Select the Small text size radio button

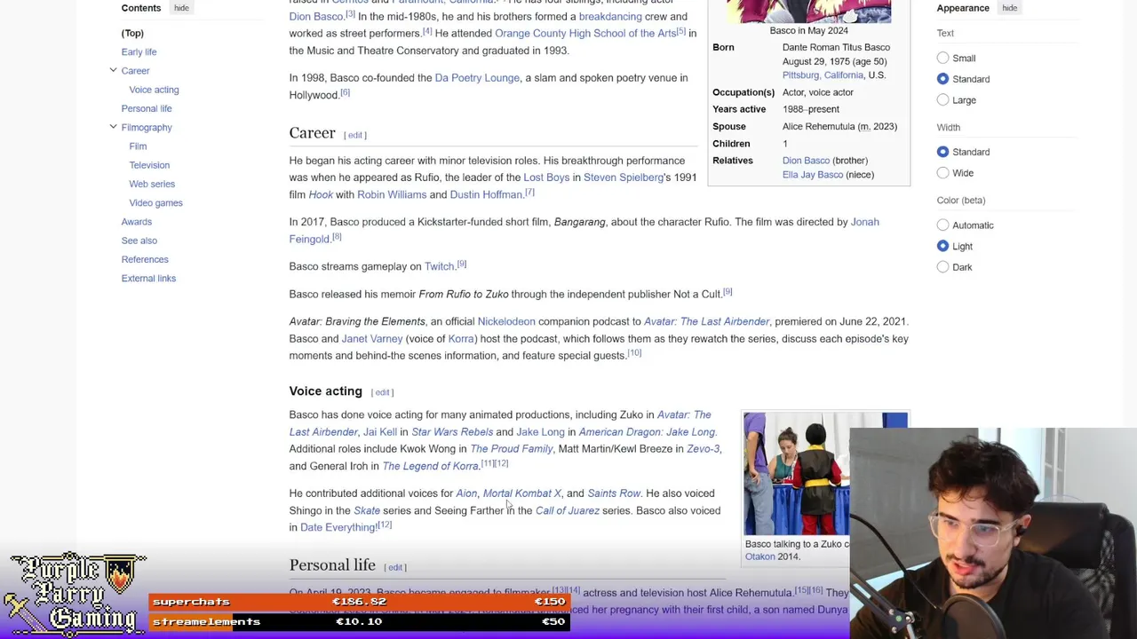pyautogui.click(x=942, y=58)
